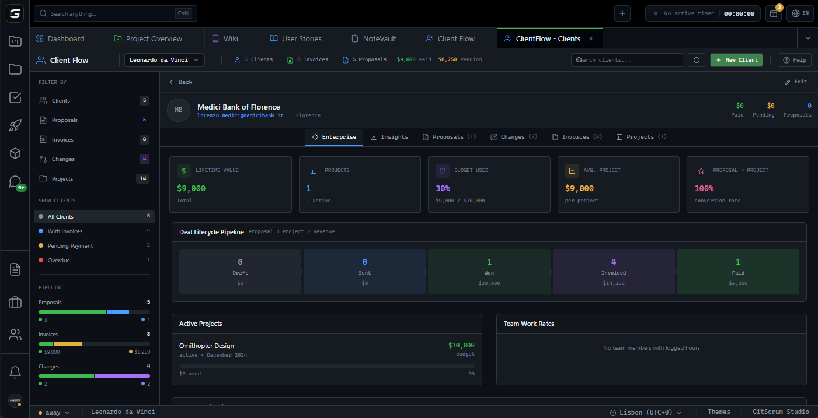Screen dimensions: 818x418
Task: Open the Invoices (4) tab
Action: coord(576,136)
